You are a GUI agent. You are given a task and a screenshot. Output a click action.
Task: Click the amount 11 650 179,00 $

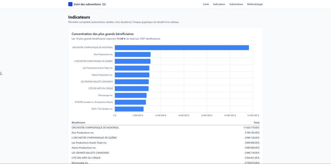251,128
